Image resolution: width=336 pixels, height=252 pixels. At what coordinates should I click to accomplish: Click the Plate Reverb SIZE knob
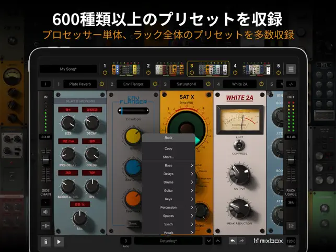coord(68,123)
